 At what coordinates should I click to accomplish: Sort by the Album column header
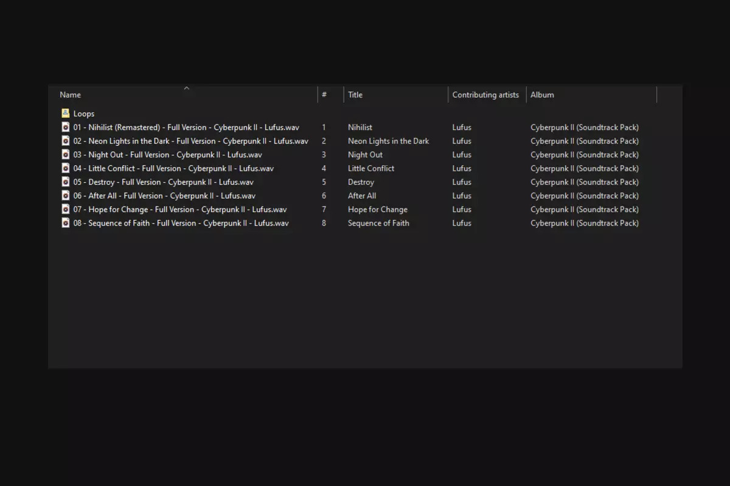click(542, 95)
